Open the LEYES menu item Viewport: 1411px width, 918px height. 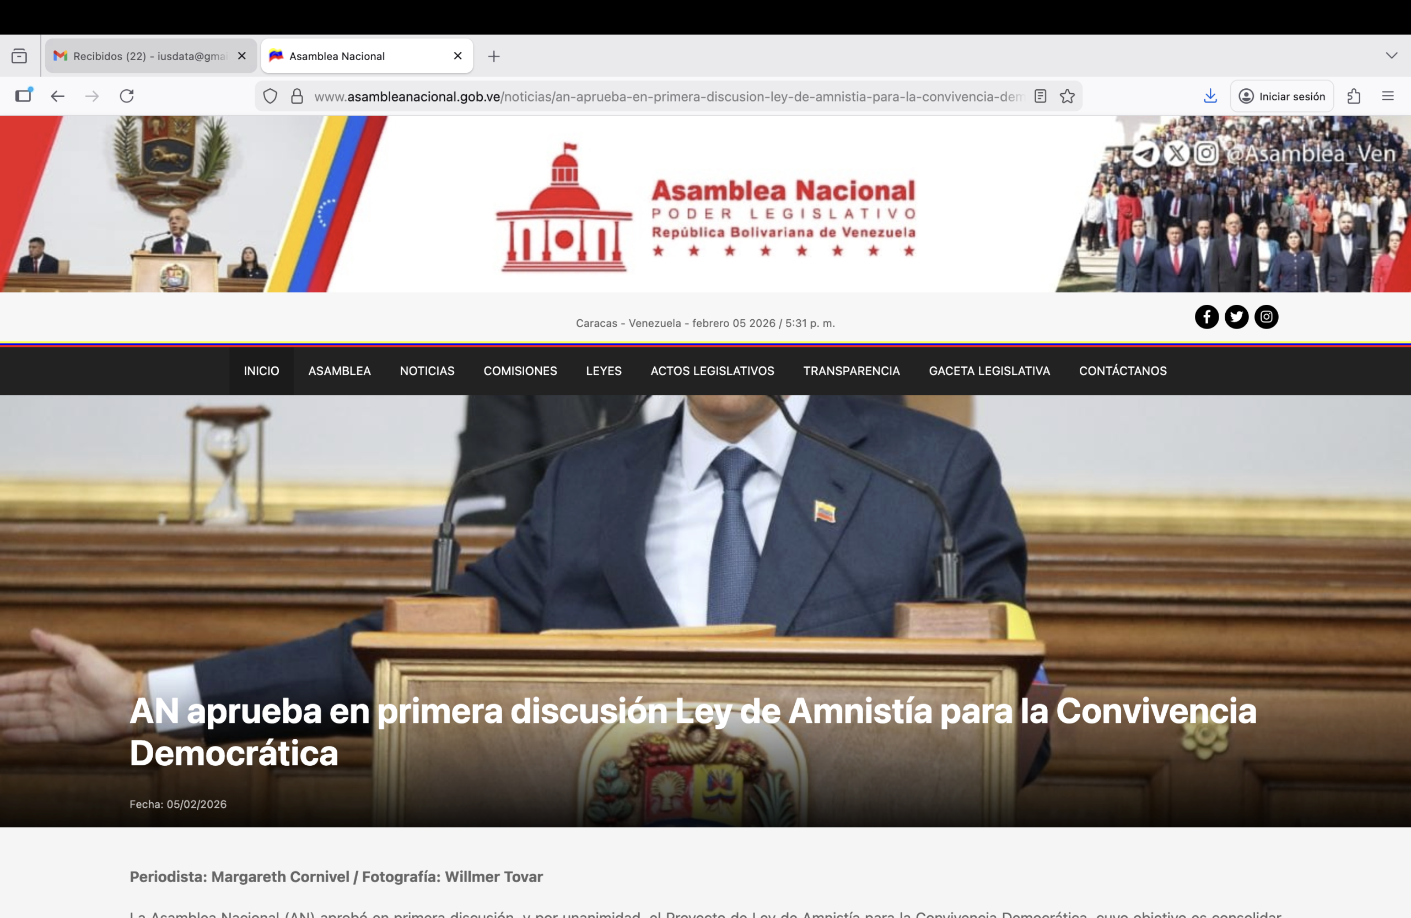tap(604, 371)
